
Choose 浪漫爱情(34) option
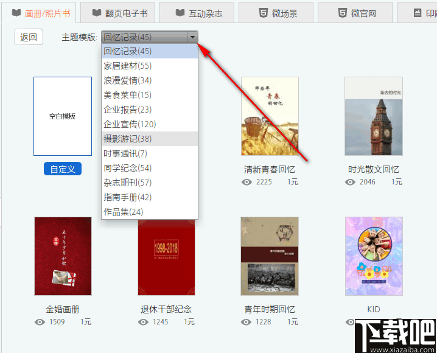(x=150, y=80)
